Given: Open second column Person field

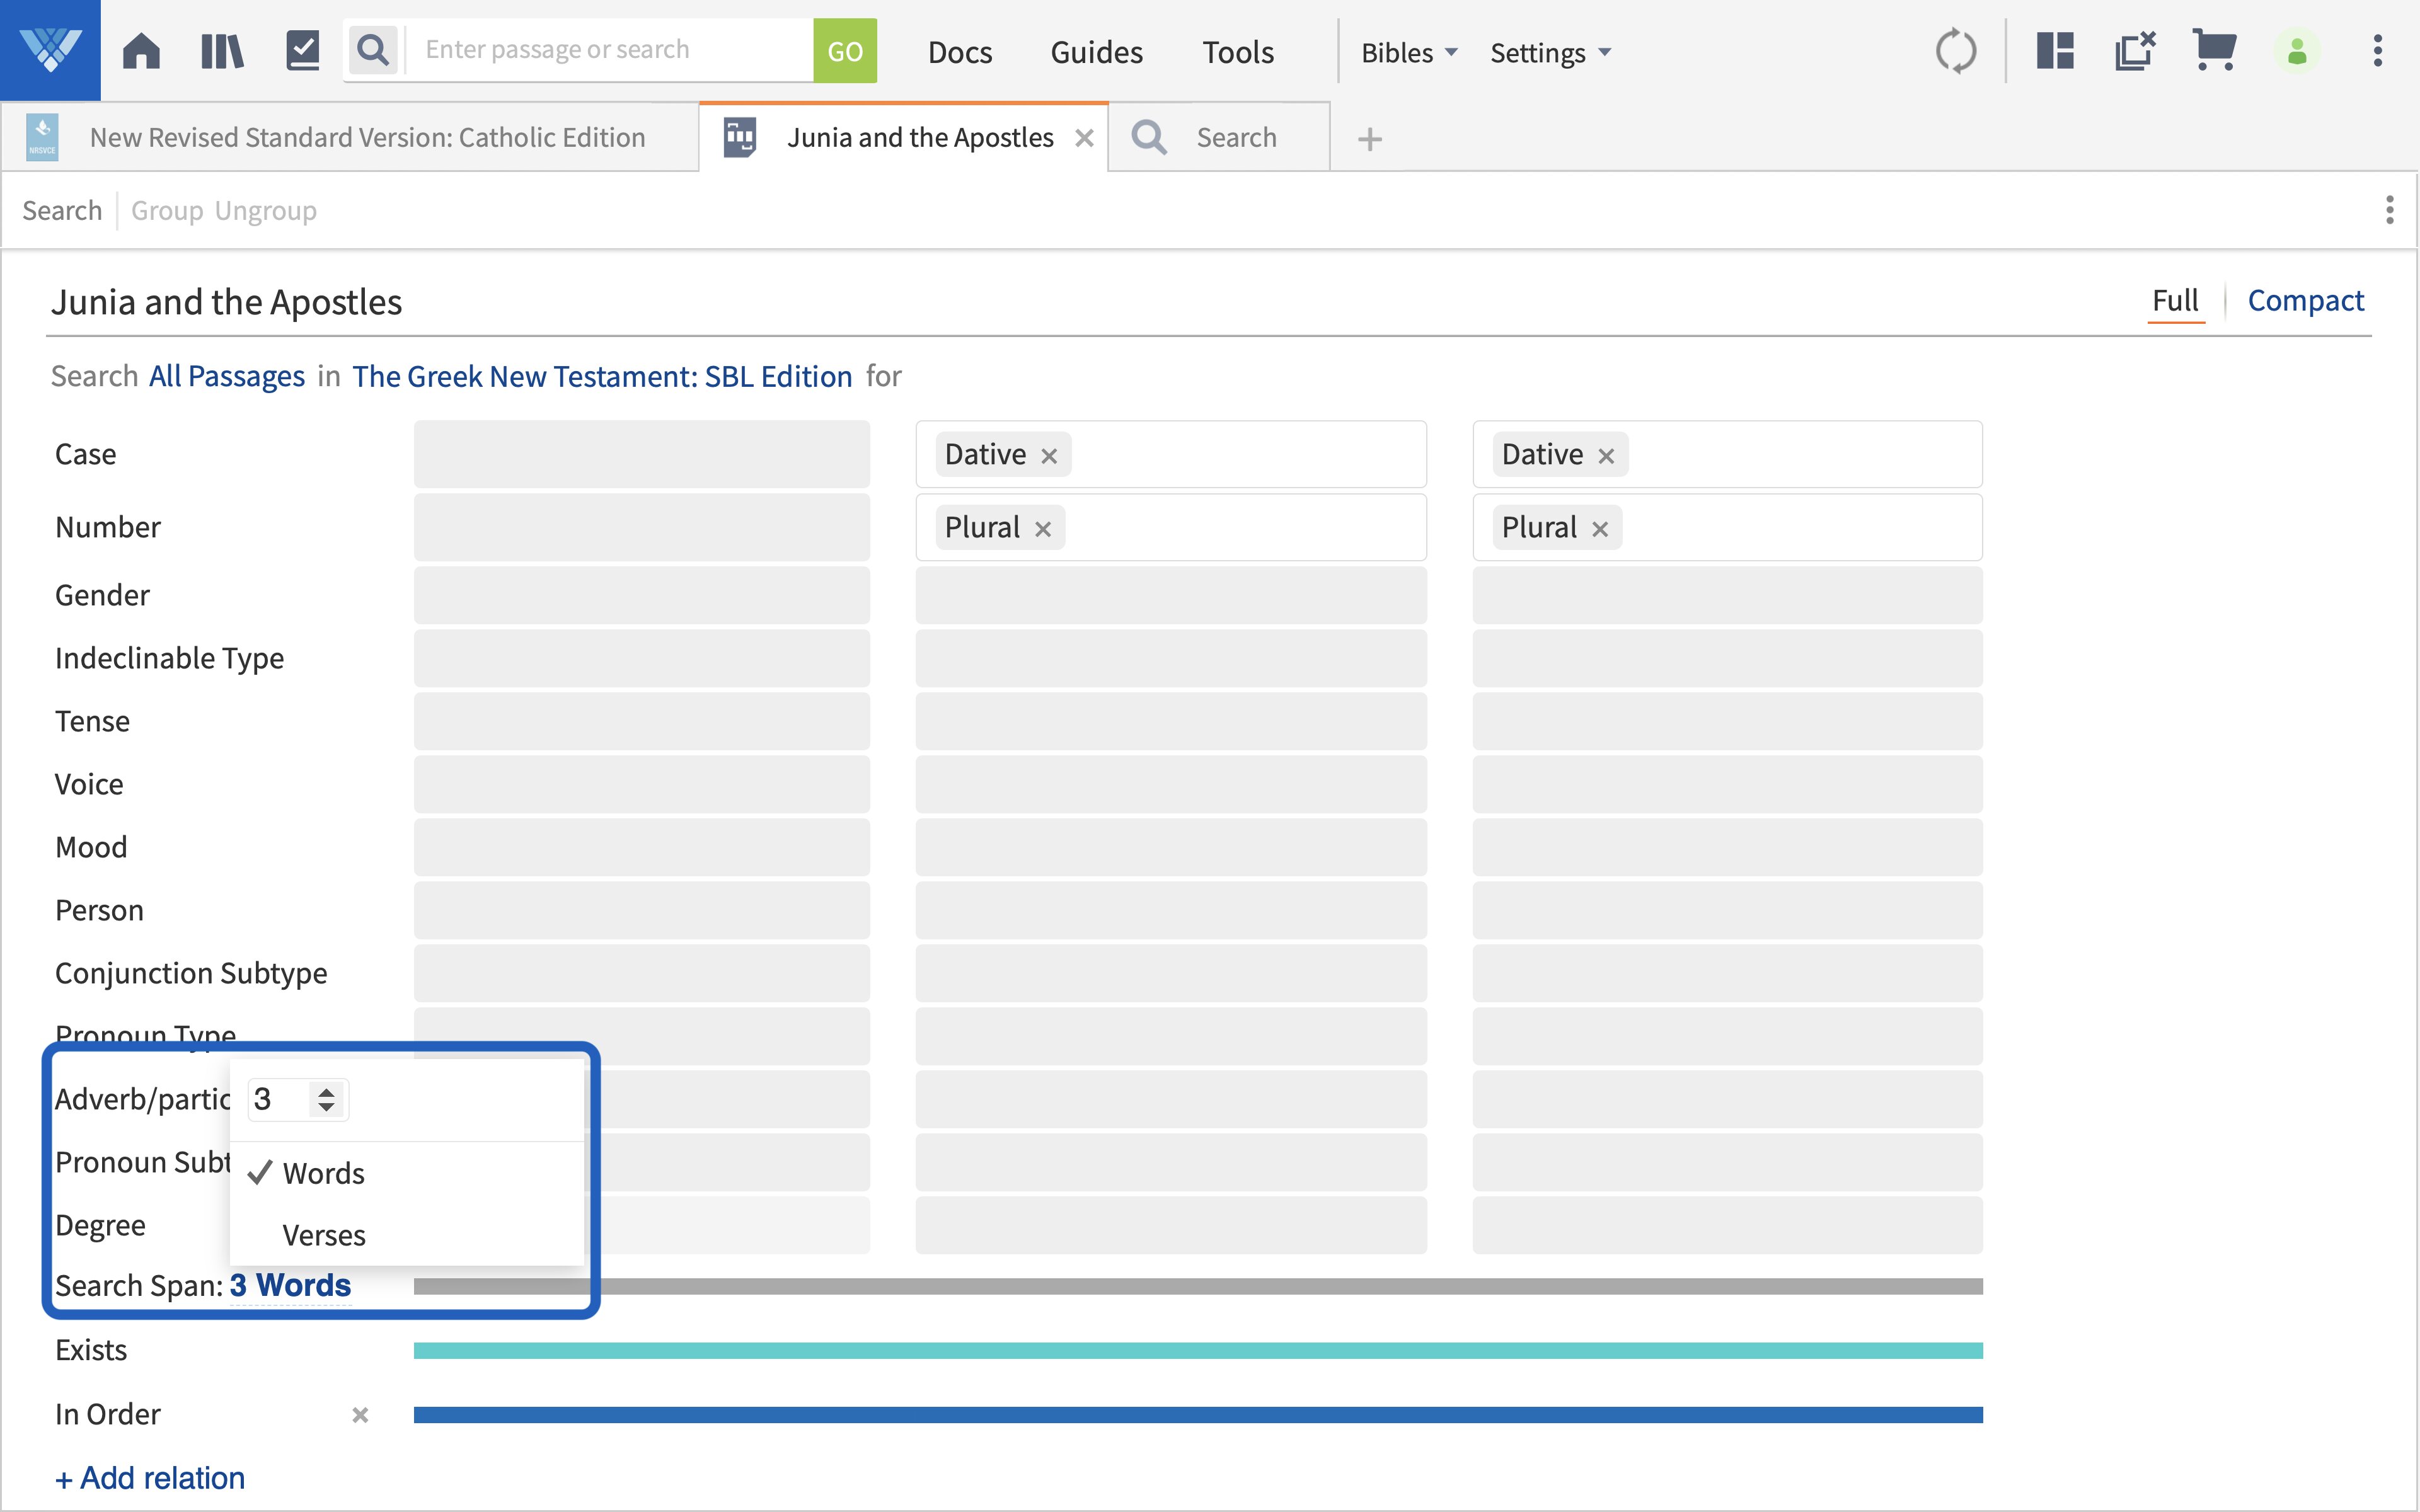Looking at the screenshot, I should click(1171, 910).
